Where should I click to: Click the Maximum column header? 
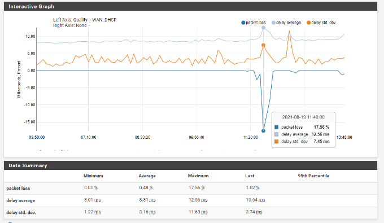[198, 176]
